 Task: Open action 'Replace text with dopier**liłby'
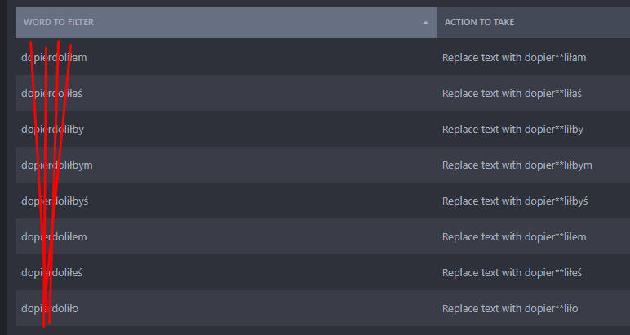click(512, 129)
